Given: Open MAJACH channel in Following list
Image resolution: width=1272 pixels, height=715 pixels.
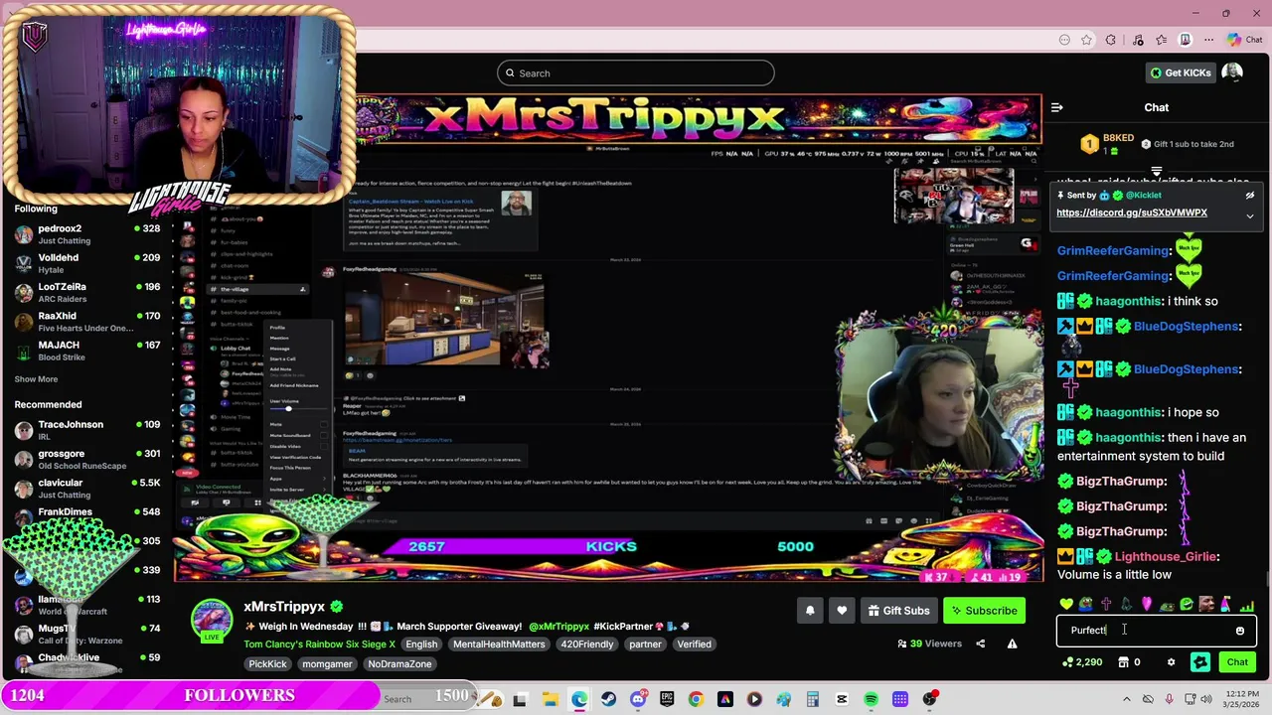Looking at the screenshot, I should [87, 351].
